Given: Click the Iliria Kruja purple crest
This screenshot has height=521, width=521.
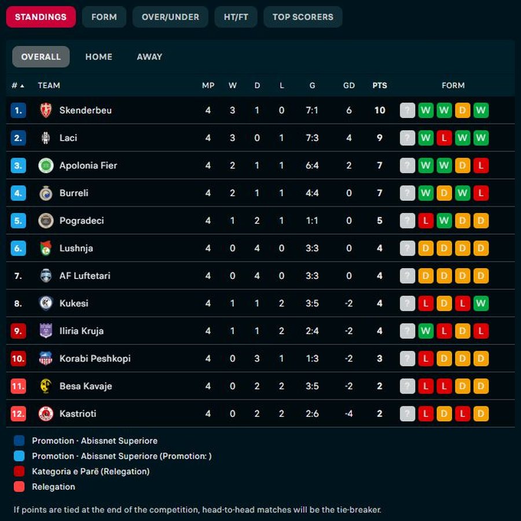Looking at the screenshot, I should point(46,331).
